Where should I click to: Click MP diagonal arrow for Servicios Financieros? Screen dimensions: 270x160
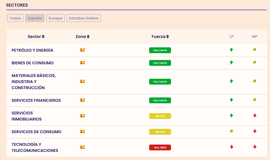tap(254, 100)
